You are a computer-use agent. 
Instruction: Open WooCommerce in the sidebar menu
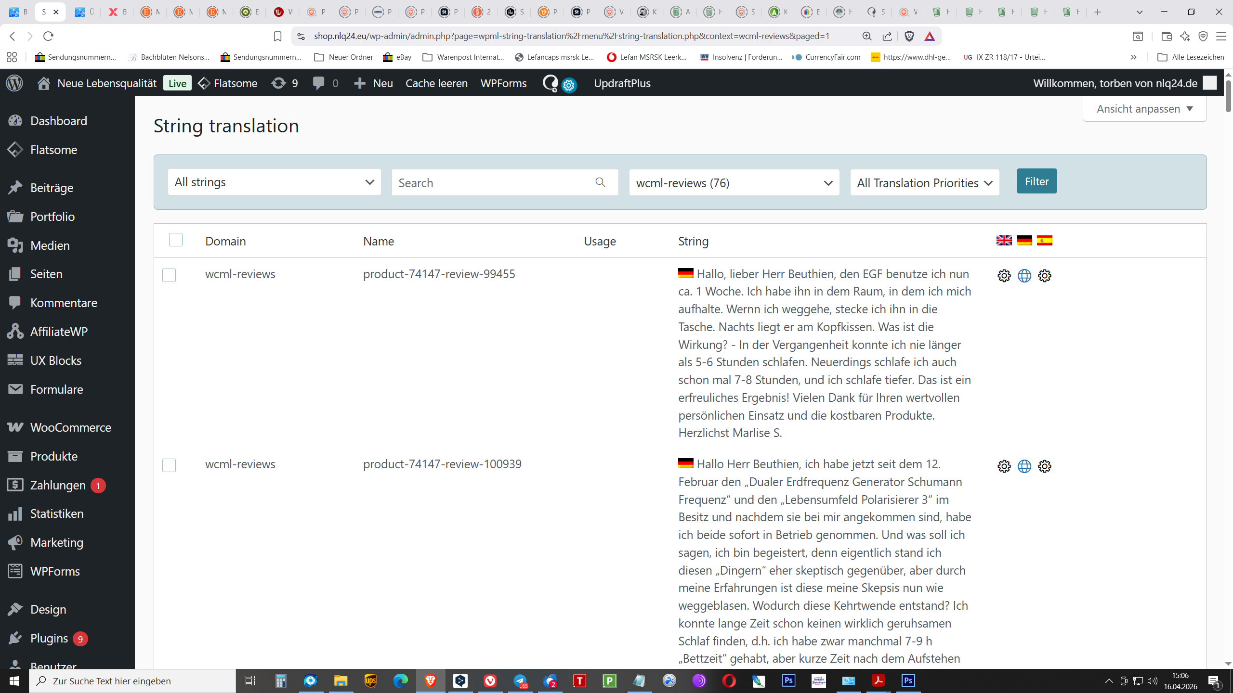tap(70, 427)
